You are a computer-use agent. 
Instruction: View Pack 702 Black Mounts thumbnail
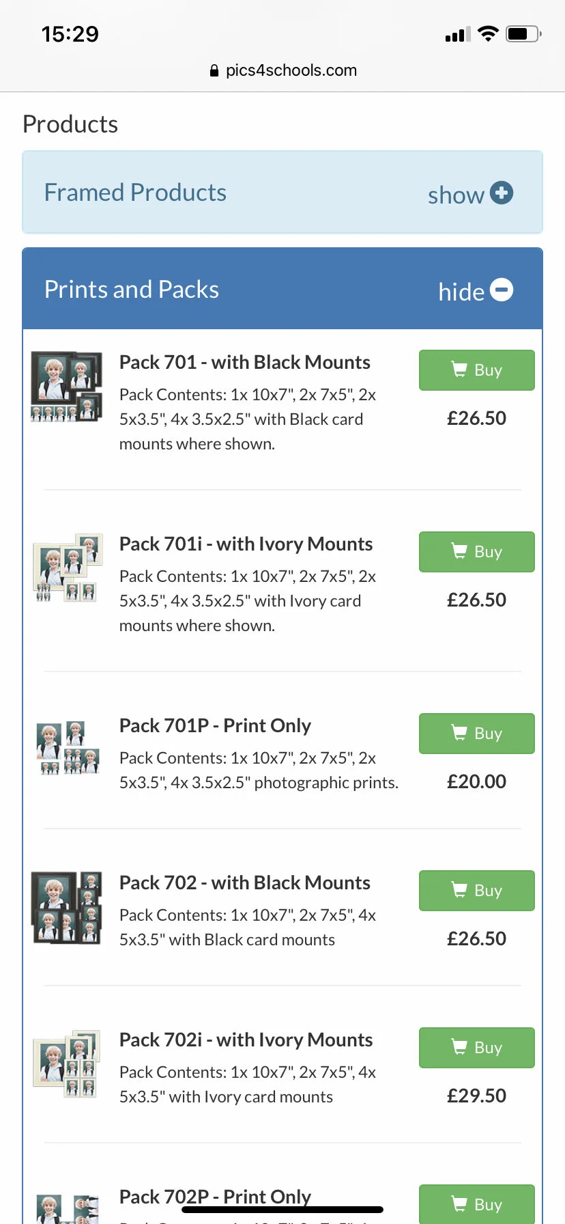[67, 907]
